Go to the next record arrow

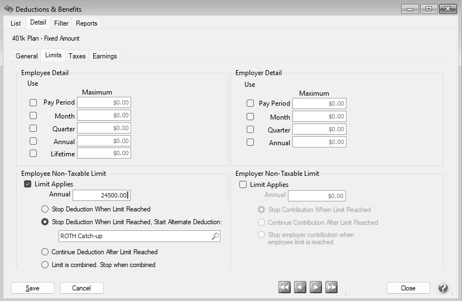point(316,287)
